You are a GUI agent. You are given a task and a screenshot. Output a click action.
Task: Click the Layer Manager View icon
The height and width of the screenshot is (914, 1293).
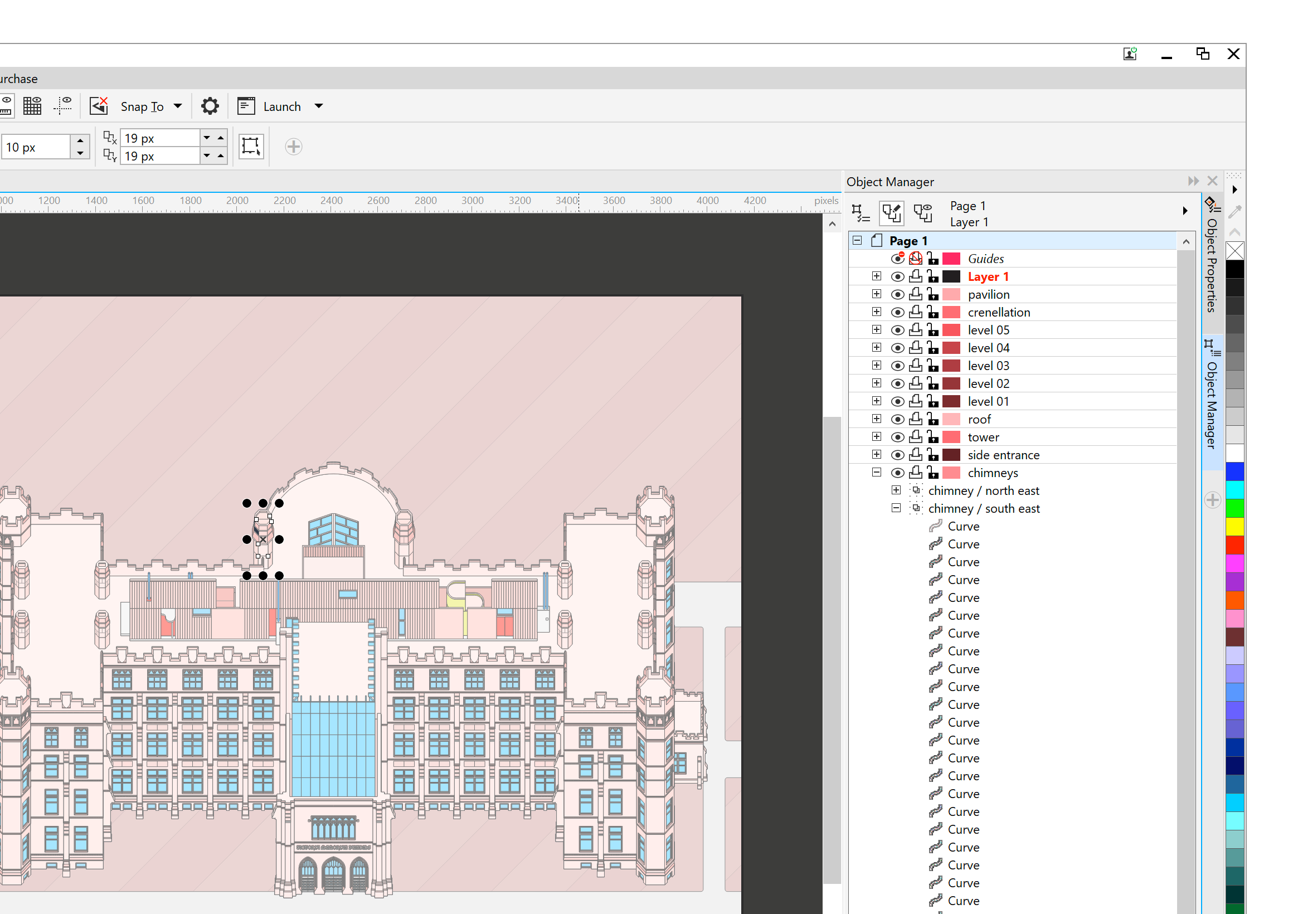point(922,213)
